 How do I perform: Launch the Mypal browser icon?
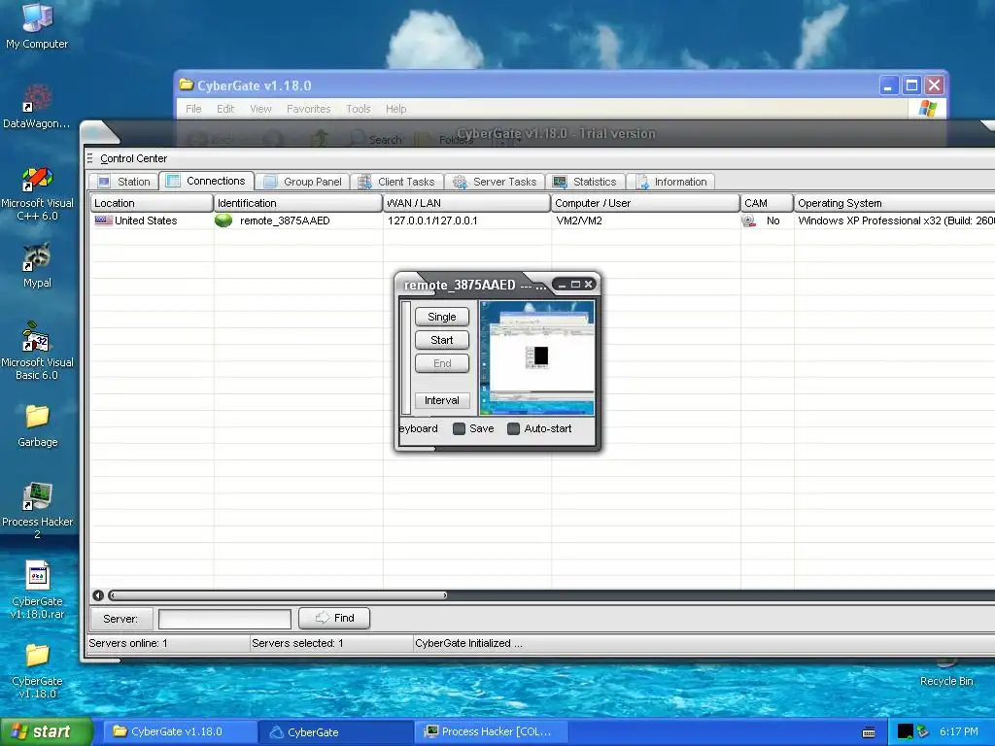[x=37, y=265]
